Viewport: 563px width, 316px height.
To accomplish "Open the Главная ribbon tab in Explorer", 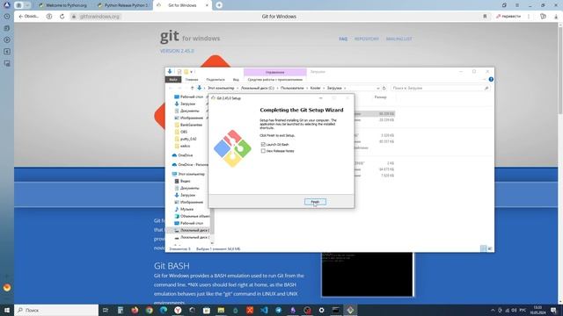I will [192, 80].
